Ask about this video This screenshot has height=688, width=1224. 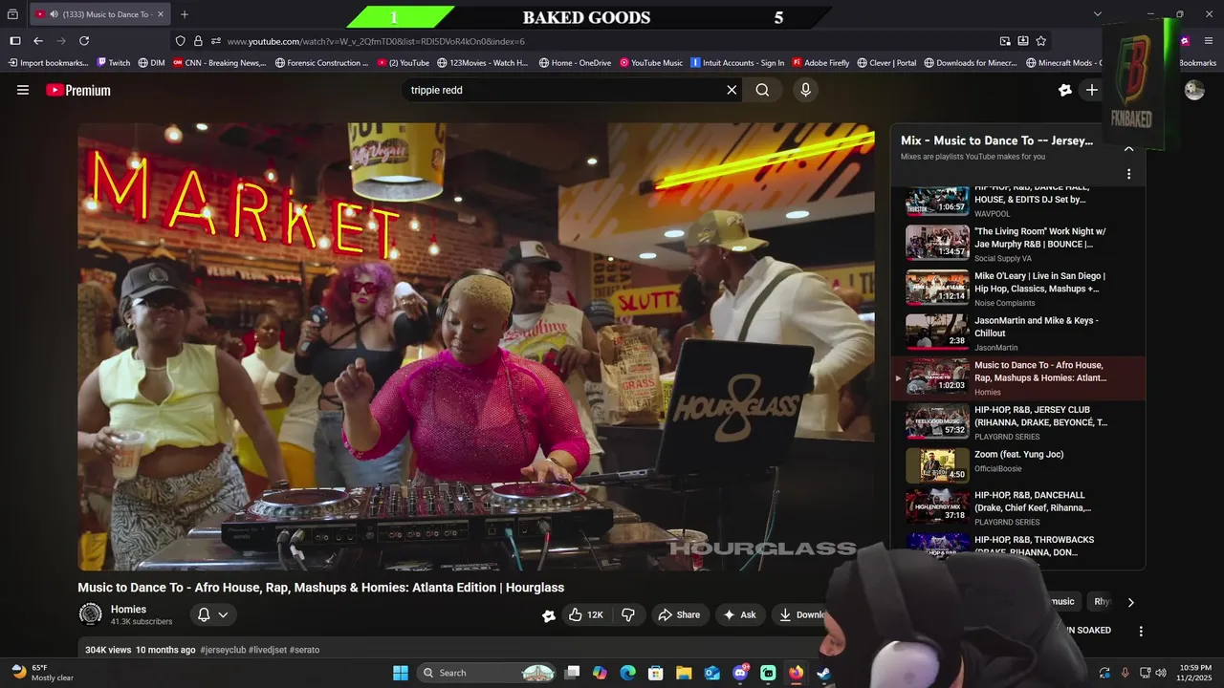(x=739, y=614)
